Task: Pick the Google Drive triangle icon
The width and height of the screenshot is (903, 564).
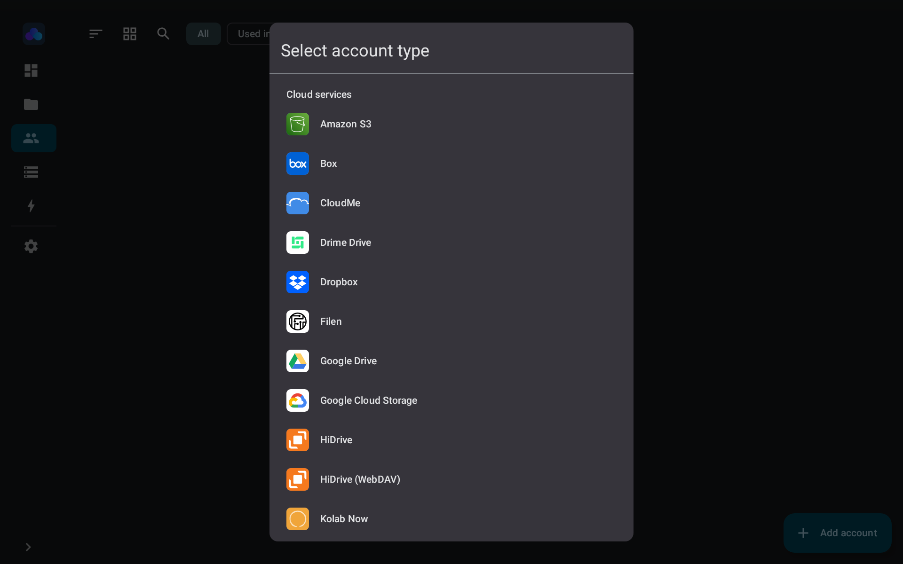Action: (298, 361)
